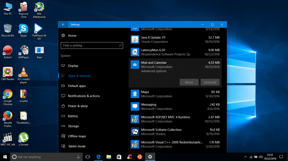Screen dimensions: 288x161
Task: Open Popcorn Time desktop shortcut
Action: pyautogui.click(x=23, y=10)
